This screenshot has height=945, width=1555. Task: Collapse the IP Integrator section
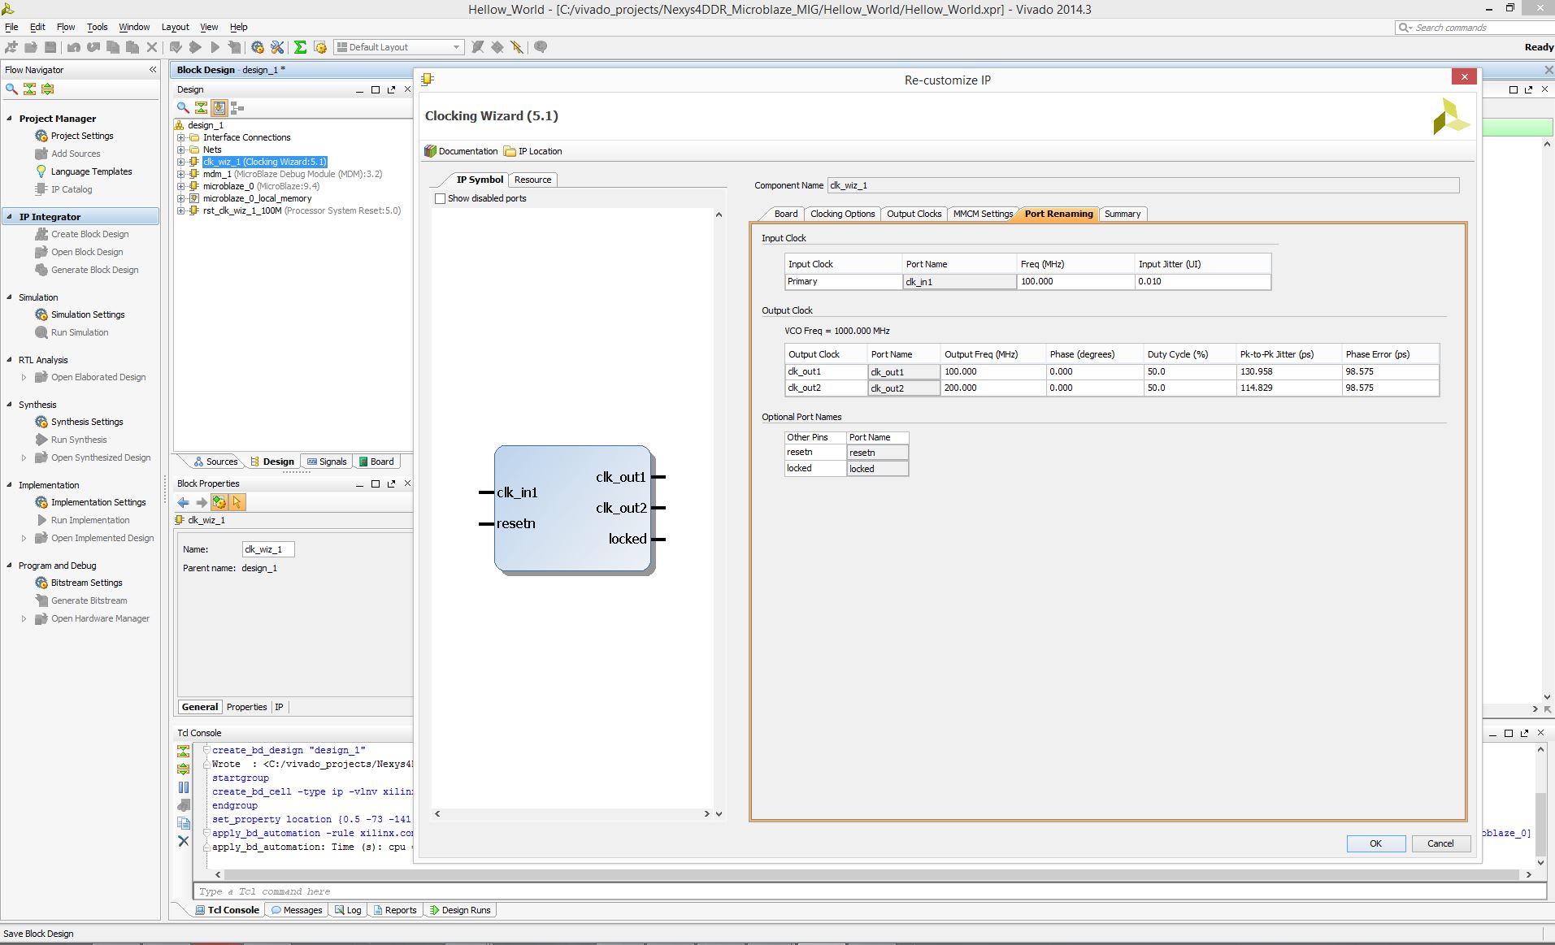click(x=10, y=217)
